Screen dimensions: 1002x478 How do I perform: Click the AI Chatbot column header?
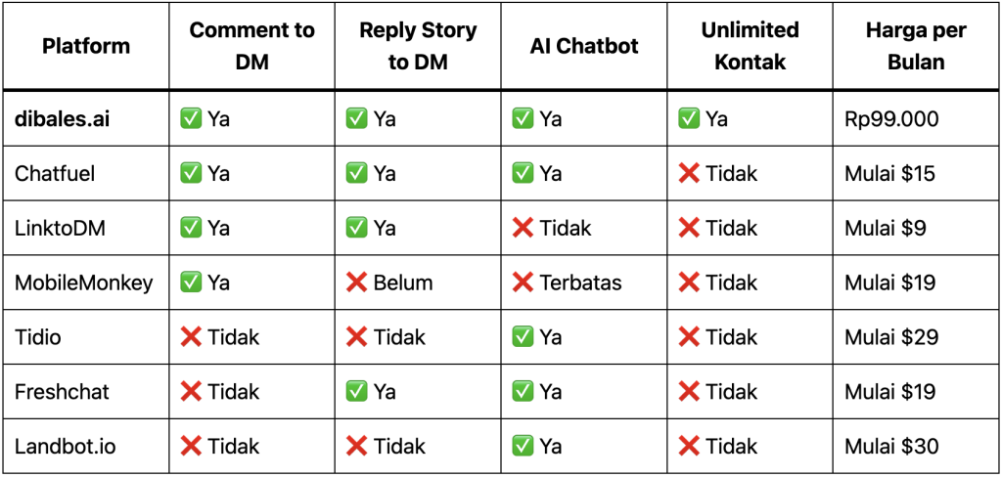tap(584, 46)
